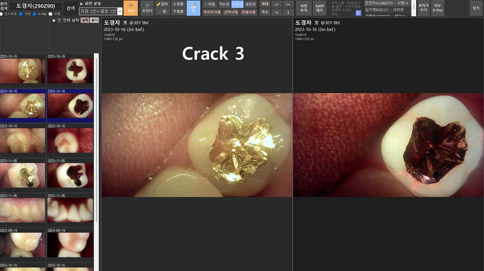
Task: Click EyeFi 대기 button
Action: tap(320, 8)
